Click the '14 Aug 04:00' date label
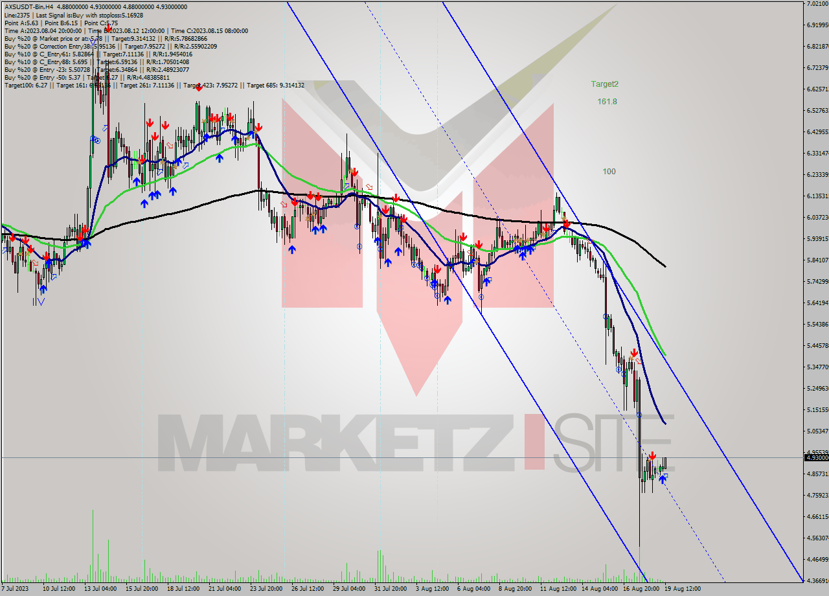Image resolution: width=829 pixels, height=596 pixels. [x=598, y=589]
